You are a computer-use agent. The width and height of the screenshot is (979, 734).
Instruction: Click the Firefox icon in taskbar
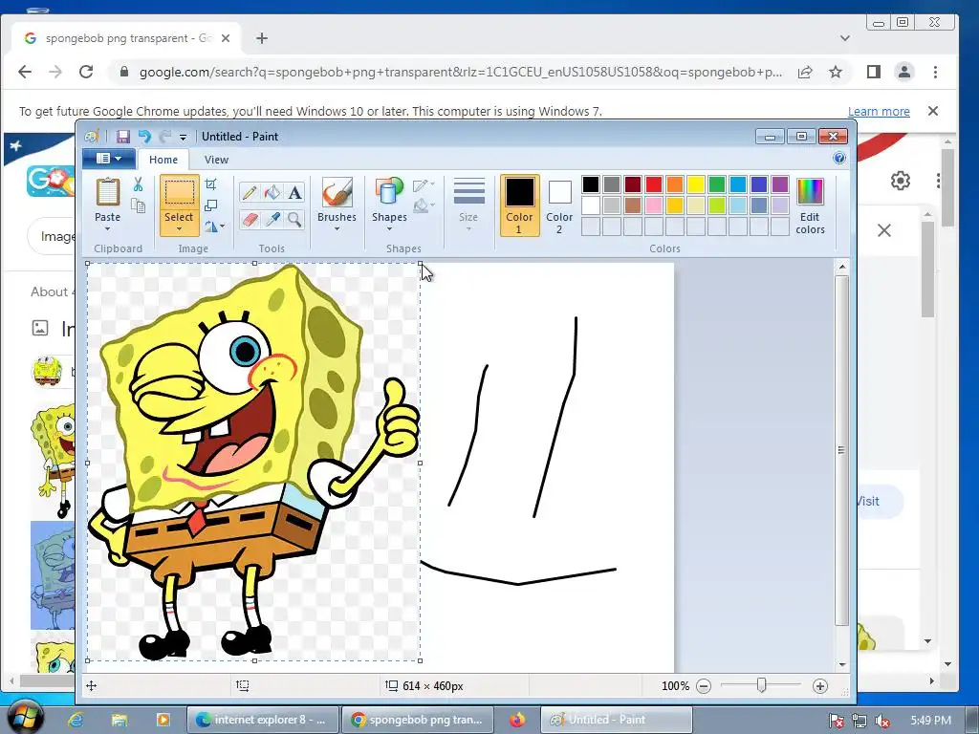[x=517, y=720]
